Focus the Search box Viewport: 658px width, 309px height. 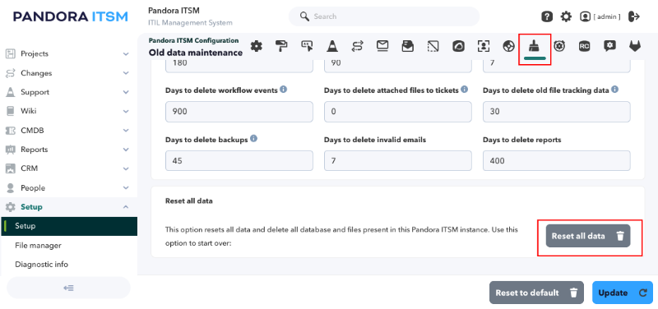click(384, 16)
